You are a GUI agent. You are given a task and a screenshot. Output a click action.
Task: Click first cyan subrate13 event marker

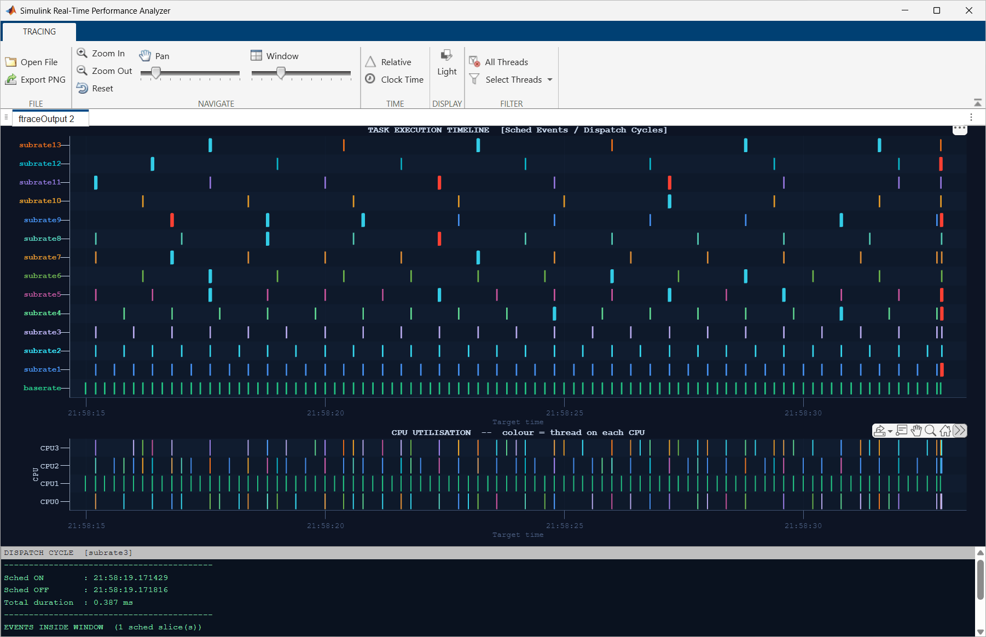[x=210, y=145]
